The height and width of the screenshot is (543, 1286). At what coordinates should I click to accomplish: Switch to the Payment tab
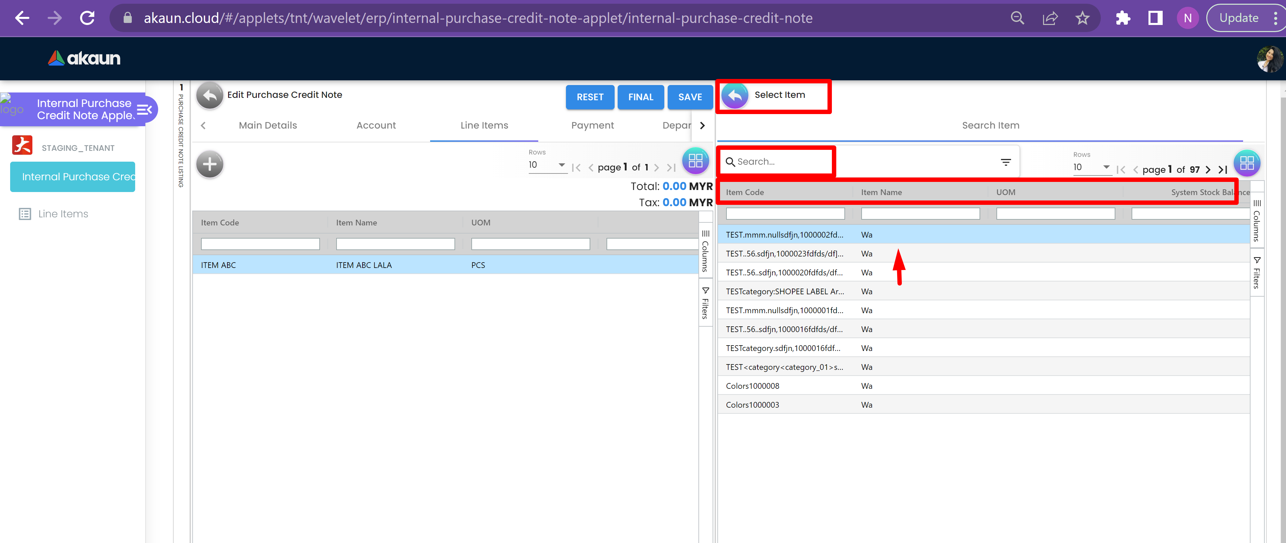pos(592,126)
